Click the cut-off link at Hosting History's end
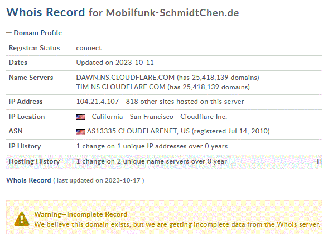 (x=320, y=161)
